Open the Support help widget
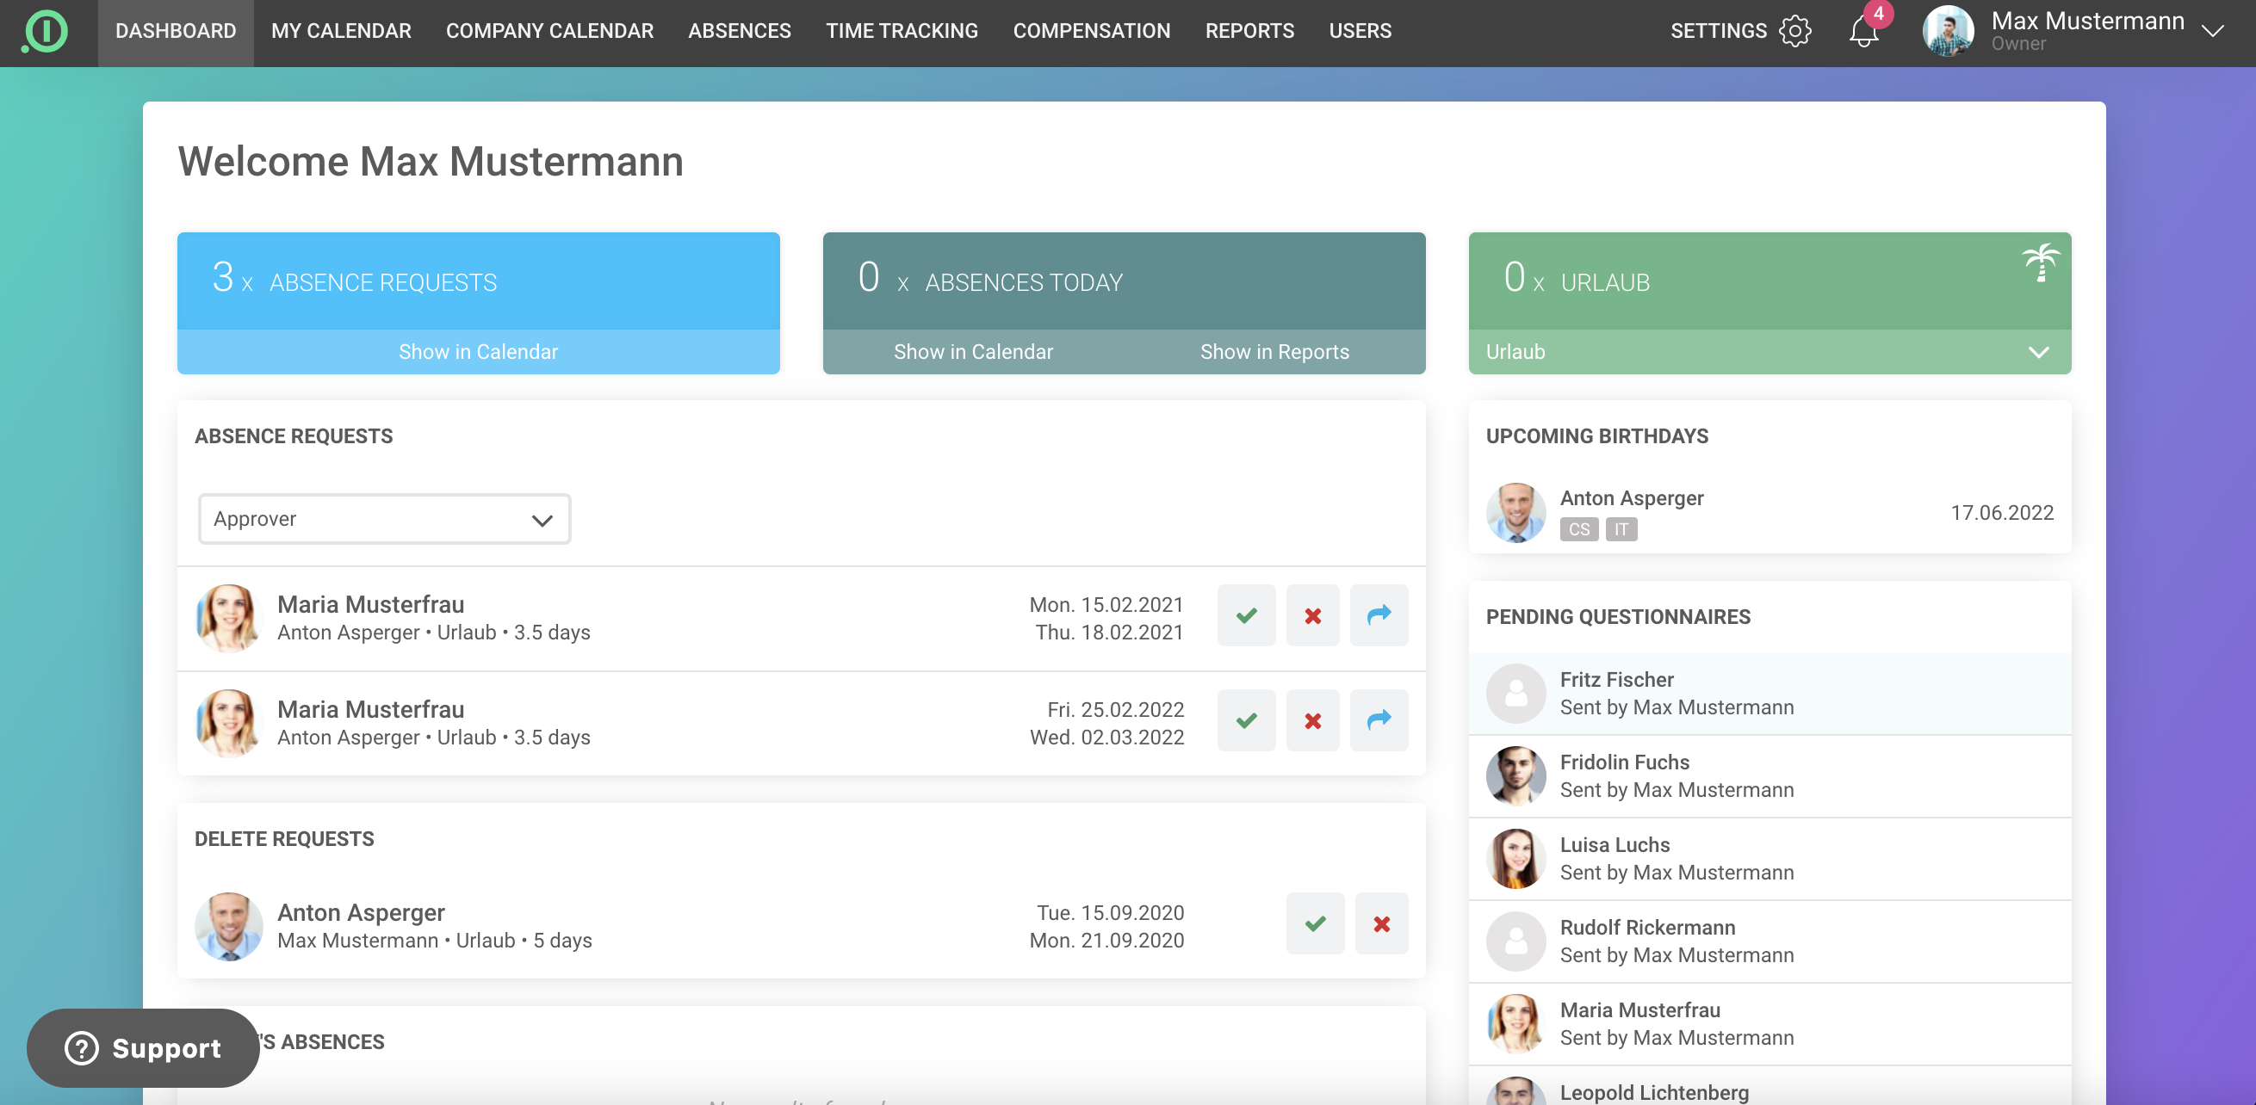 point(144,1048)
